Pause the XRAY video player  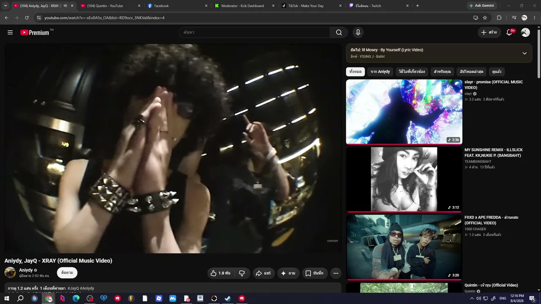tap(172, 148)
